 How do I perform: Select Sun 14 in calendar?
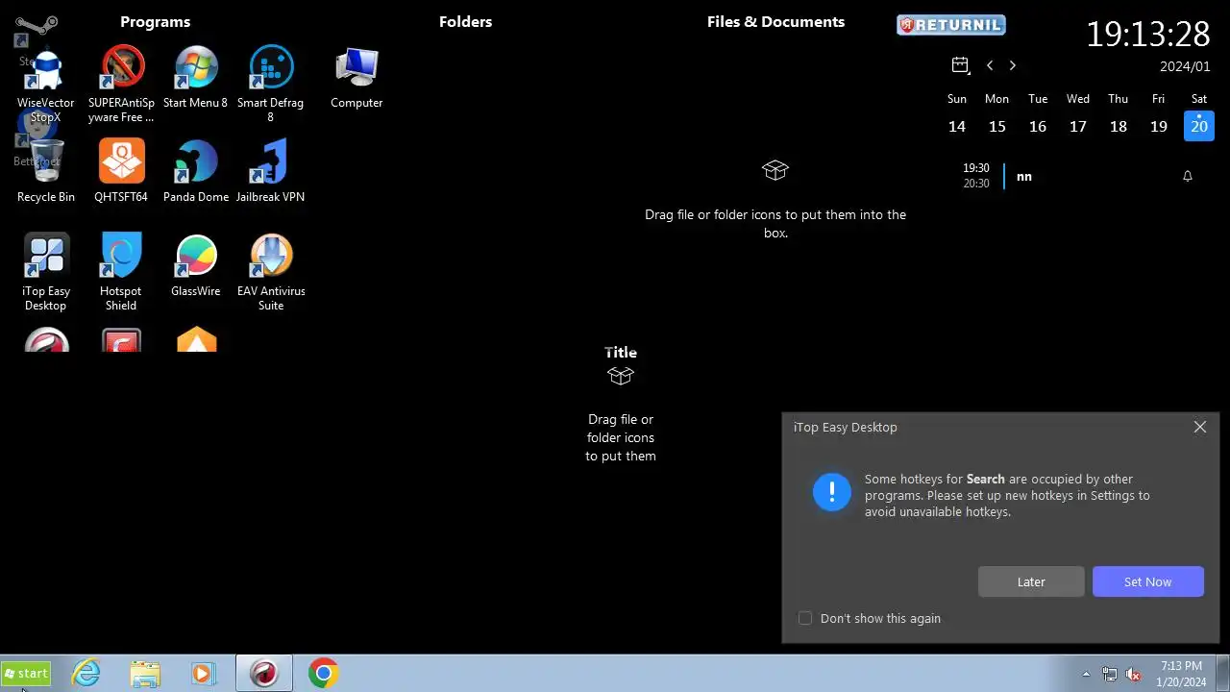pos(957,126)
